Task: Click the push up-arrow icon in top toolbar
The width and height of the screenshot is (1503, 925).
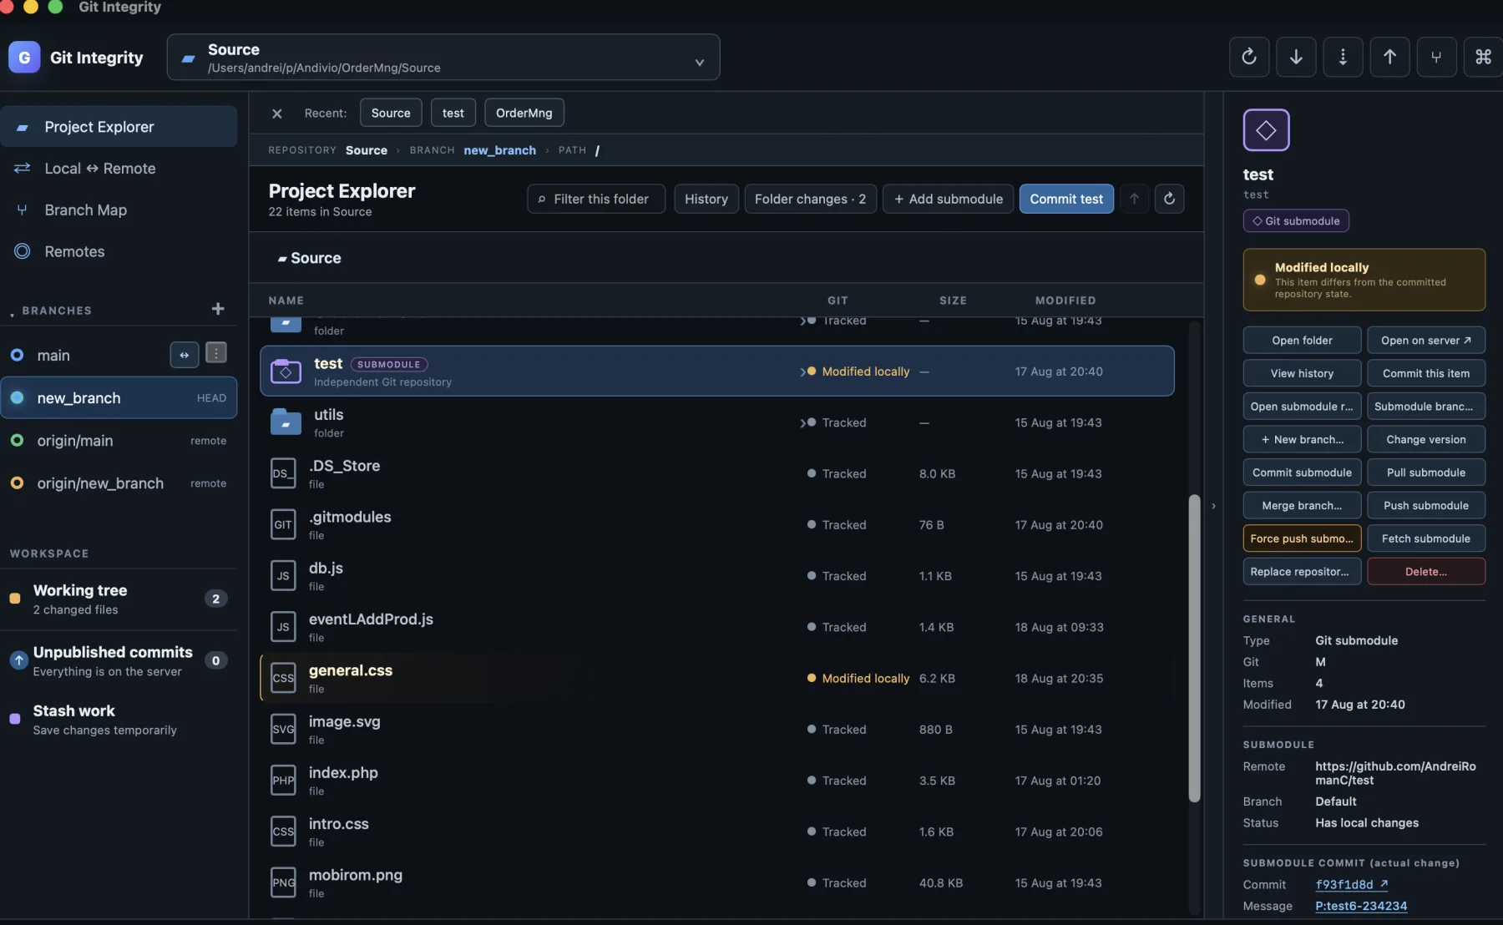Action: (x=1389, y=57)
